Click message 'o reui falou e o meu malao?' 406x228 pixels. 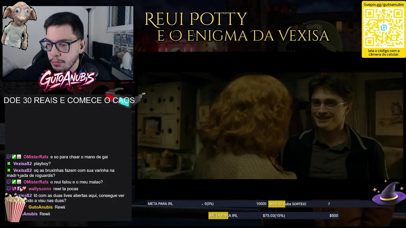[76, 182]
